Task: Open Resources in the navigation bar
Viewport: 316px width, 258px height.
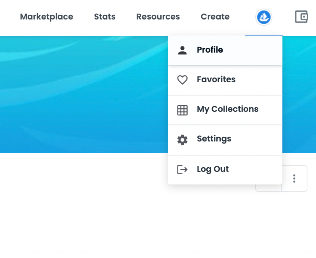Action: 158,17
